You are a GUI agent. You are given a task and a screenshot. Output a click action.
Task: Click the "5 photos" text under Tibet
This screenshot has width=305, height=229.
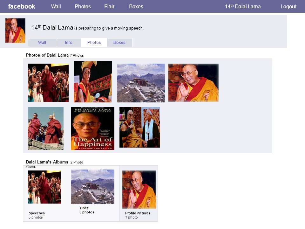[87, 212]
